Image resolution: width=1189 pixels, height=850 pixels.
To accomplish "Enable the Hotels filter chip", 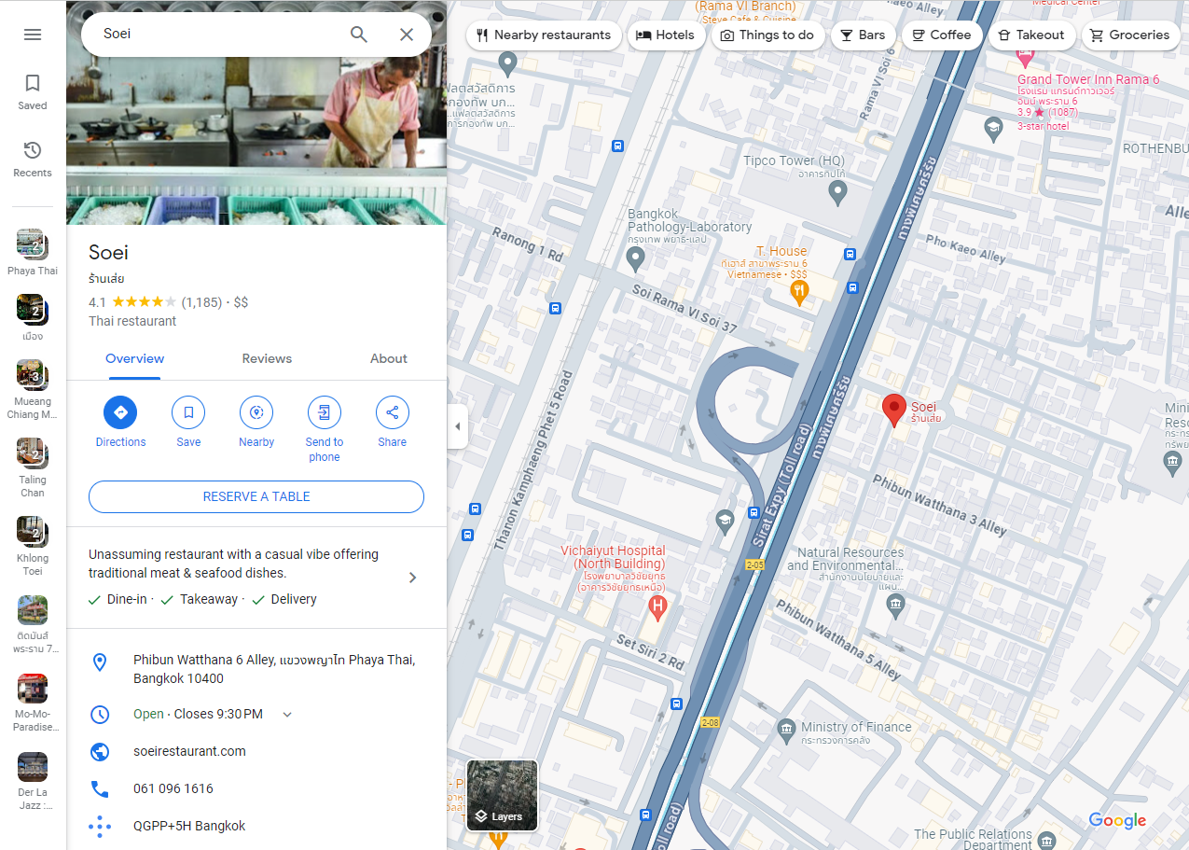I will [x=666, y=35].
